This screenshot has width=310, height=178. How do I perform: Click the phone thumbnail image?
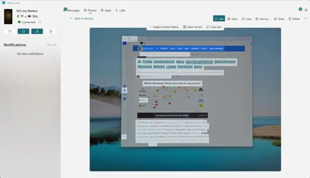(x=8, y=16)
